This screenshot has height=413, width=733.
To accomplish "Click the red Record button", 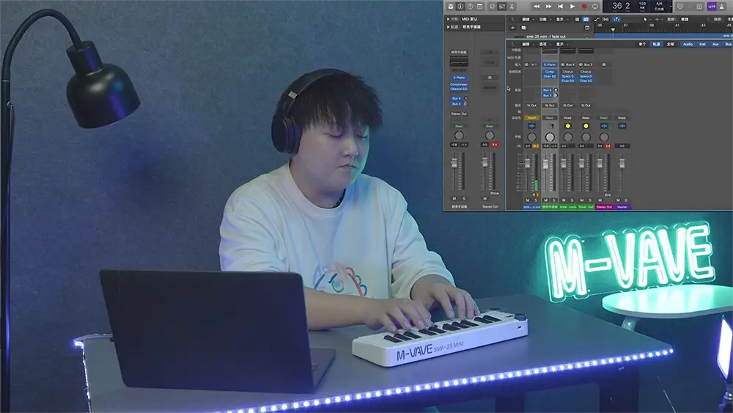I will (584, 7).
